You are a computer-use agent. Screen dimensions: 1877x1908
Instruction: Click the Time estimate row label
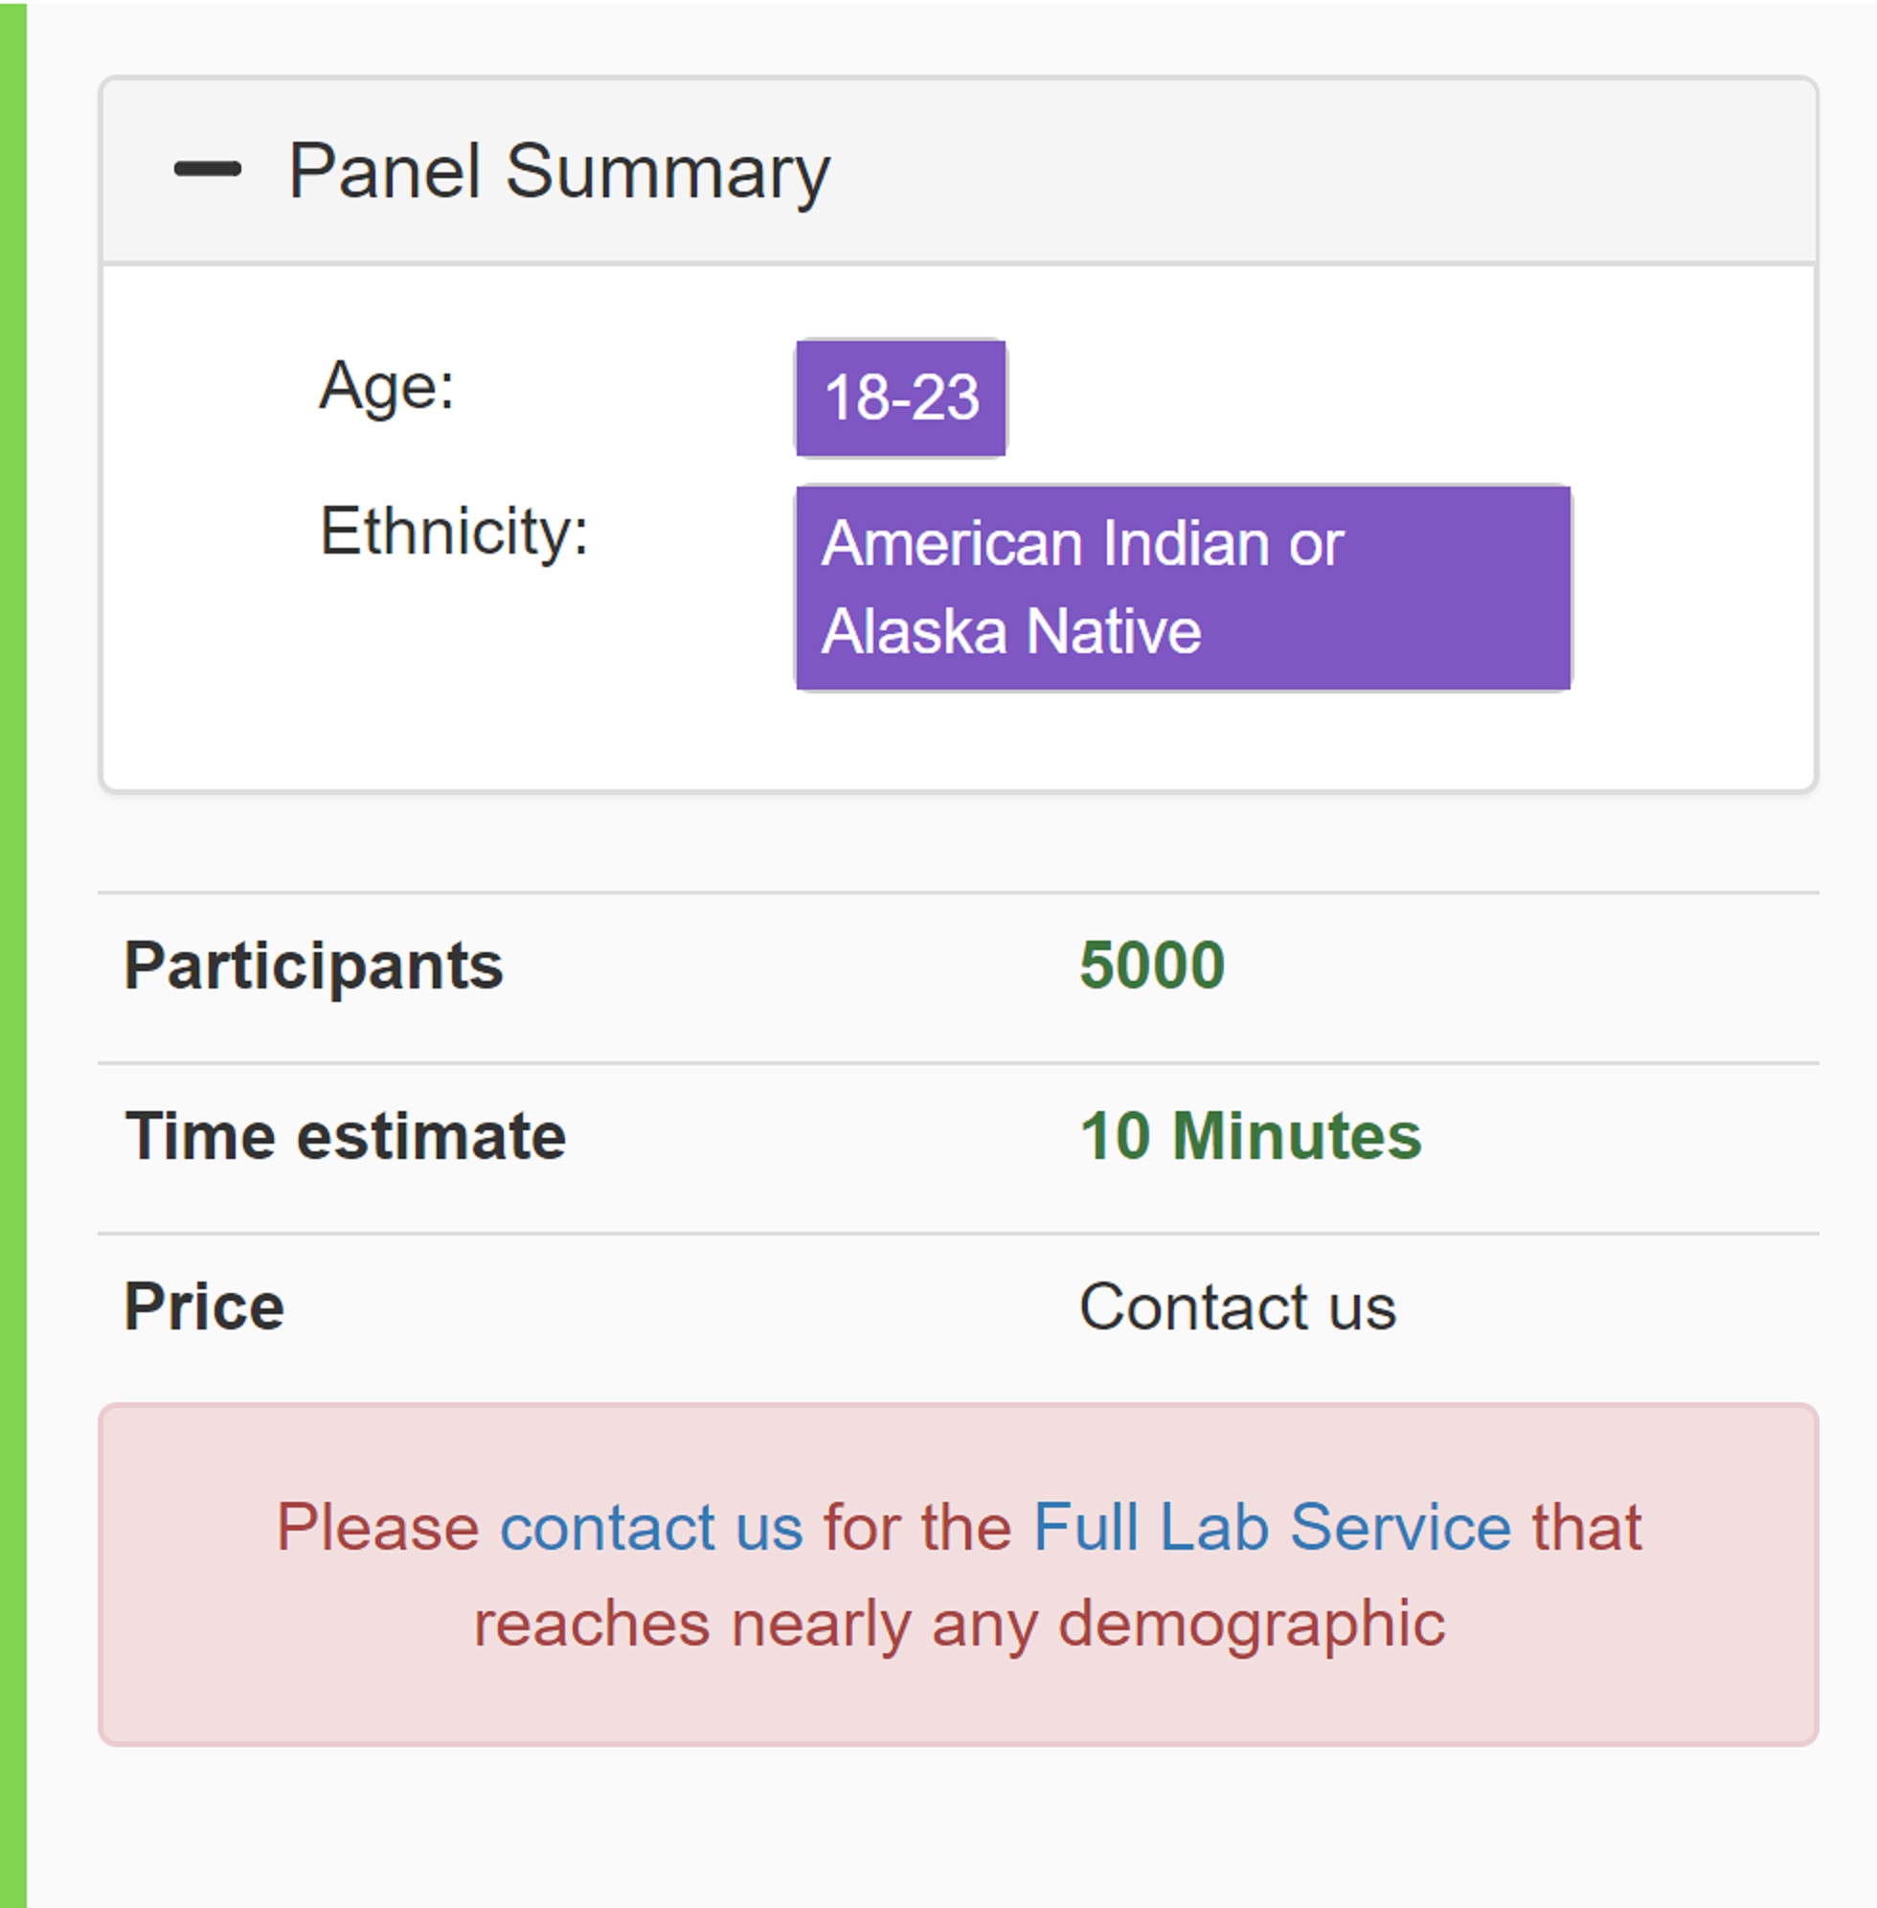[345, 1136]
